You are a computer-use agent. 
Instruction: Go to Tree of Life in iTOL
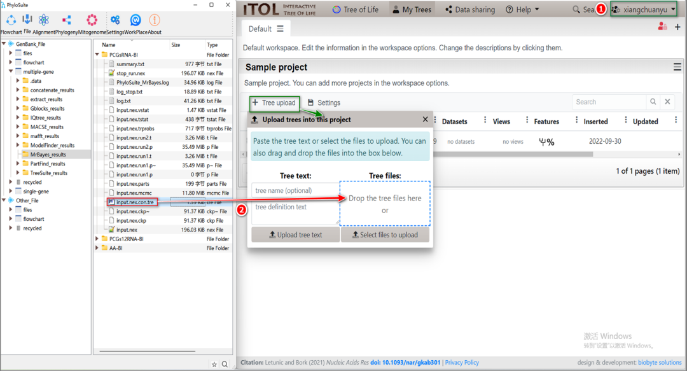click(x=356, y=9)
